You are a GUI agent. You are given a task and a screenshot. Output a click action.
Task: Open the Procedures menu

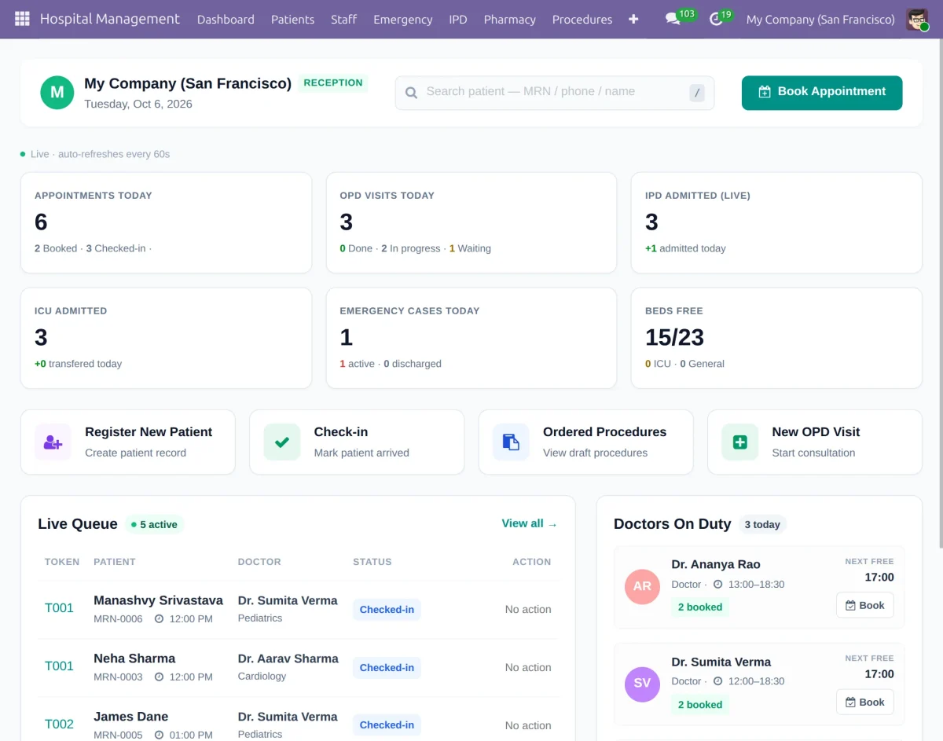pyautogui.click(x=582, y=19)
